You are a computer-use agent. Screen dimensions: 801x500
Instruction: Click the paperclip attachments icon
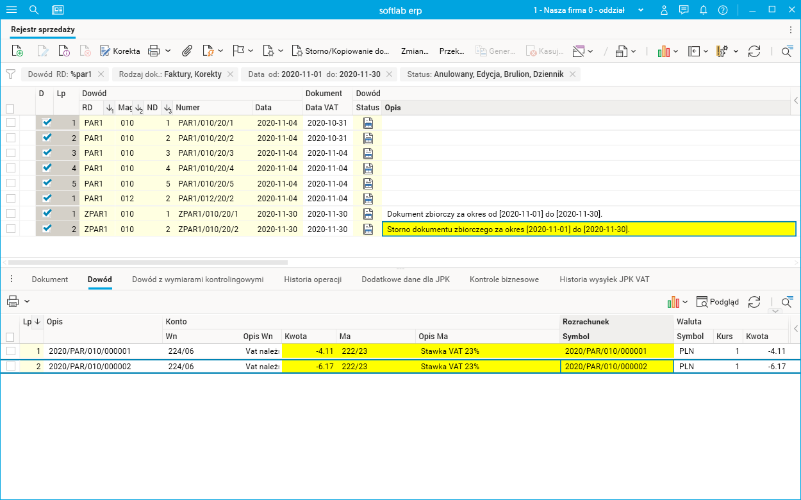coord(187,51)
